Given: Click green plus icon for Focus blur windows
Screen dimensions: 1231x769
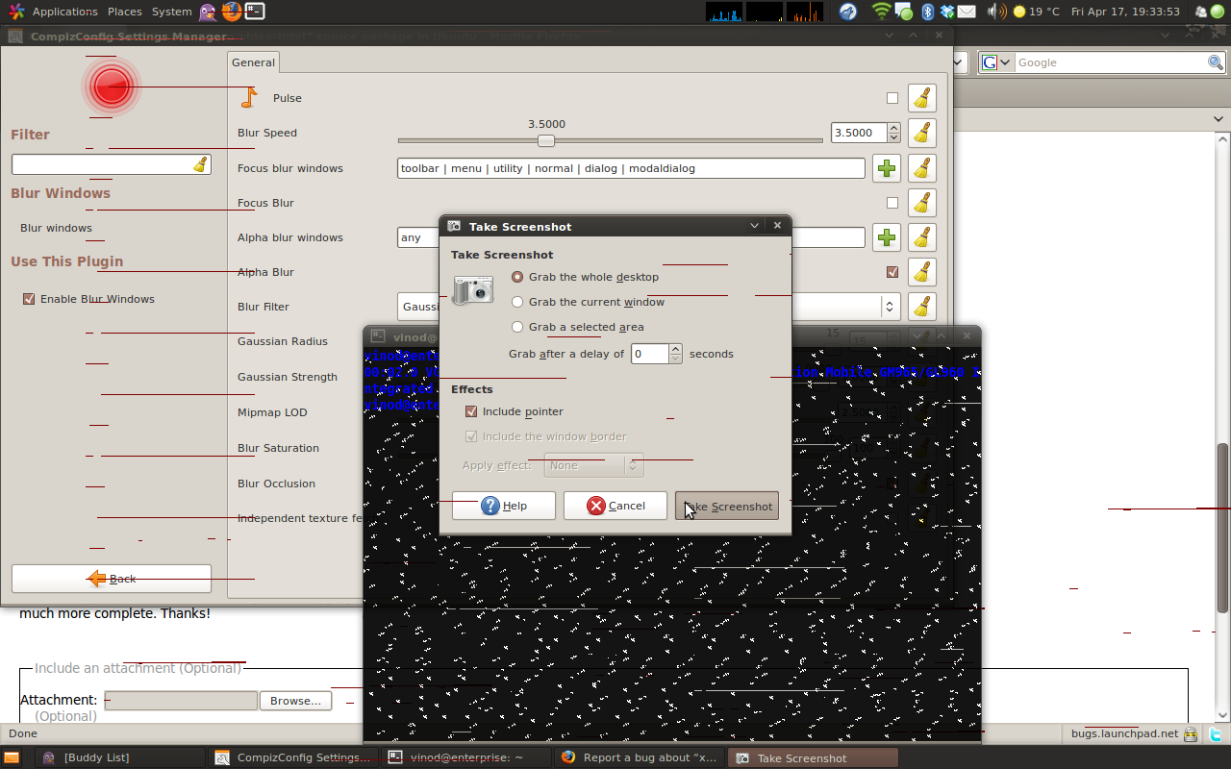Looking at the screenshot, I should (886, 168).
